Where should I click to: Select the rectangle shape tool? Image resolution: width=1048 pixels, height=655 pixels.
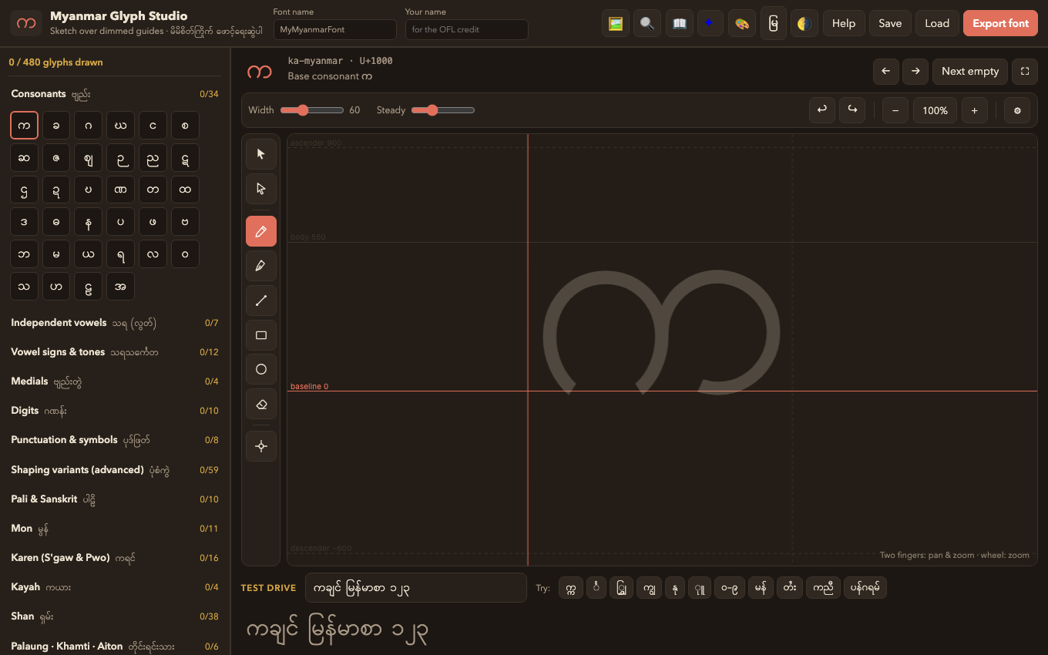tap(261, 335)
